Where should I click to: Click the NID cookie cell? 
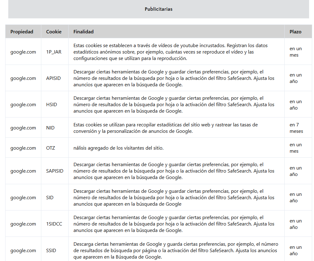(50, 128)
